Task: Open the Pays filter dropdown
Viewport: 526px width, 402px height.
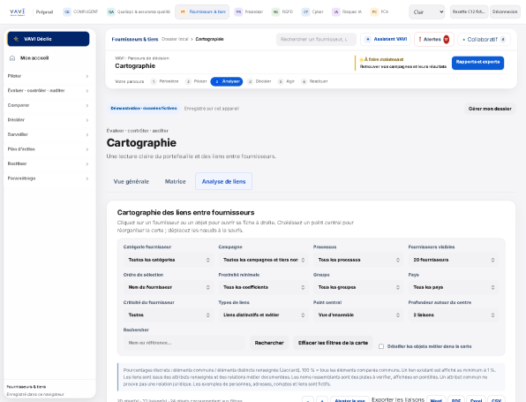Action: pyautogui.click(x=454, y=287)
